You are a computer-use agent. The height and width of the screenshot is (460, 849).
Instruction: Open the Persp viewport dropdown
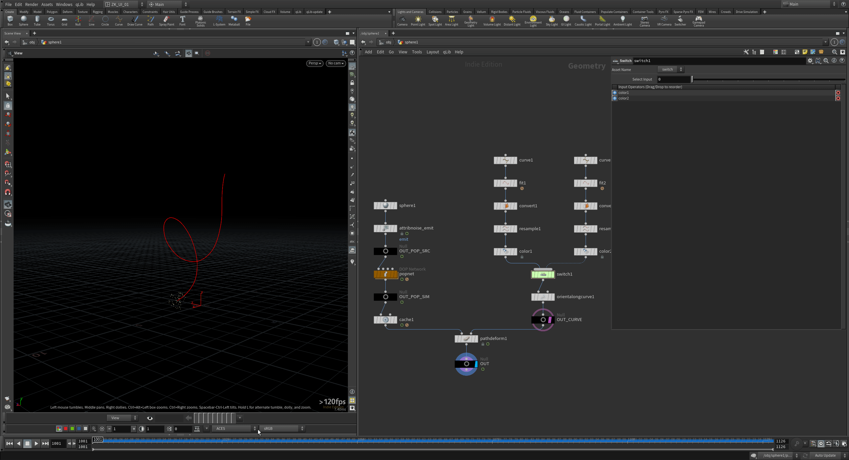(x=314, y=63)
